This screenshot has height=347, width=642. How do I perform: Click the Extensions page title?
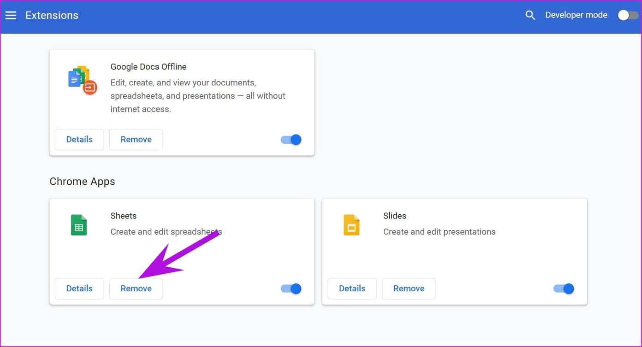click(52, 15)
